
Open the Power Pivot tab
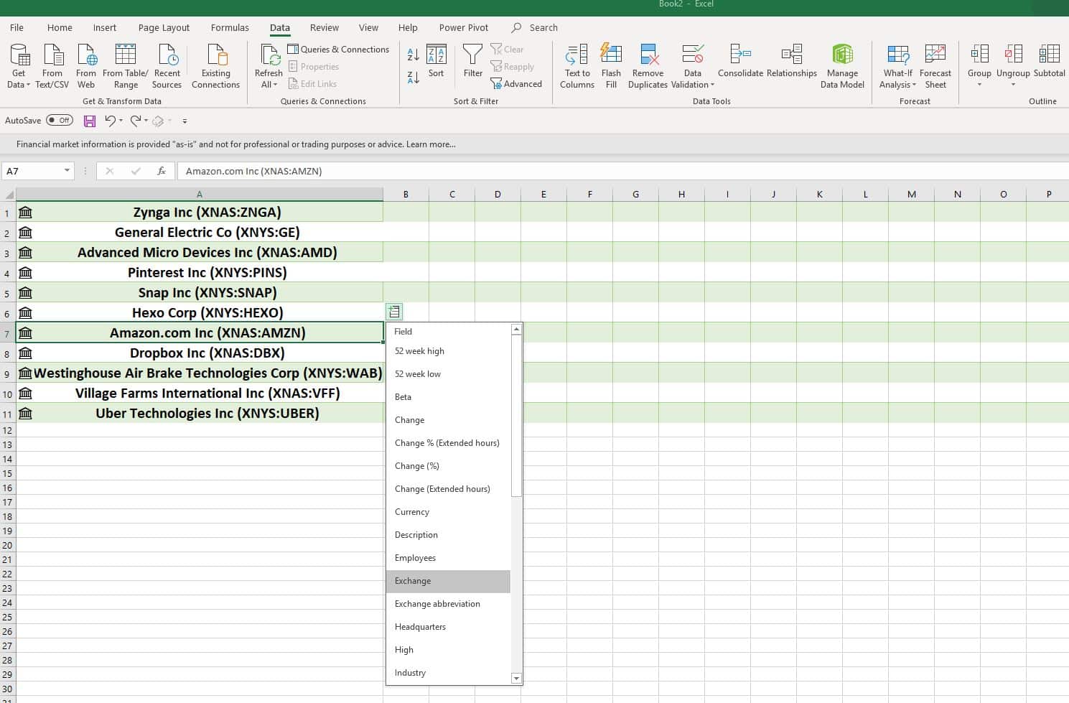(x=463, y=27)
